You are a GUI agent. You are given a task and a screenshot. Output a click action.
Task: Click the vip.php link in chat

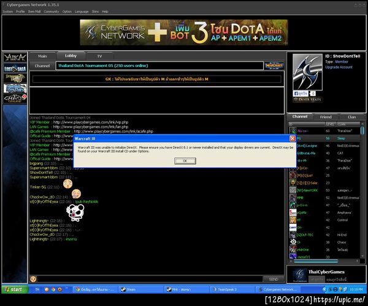pos(91,122)
